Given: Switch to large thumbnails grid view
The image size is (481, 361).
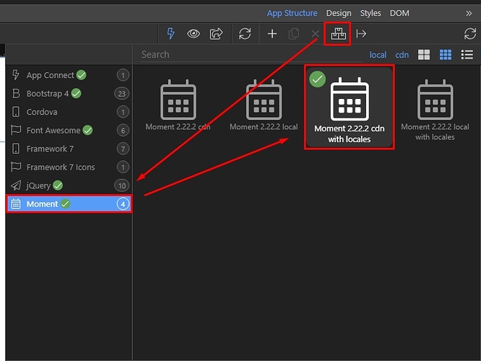Looking at the screenshot, I should point(424,55).
